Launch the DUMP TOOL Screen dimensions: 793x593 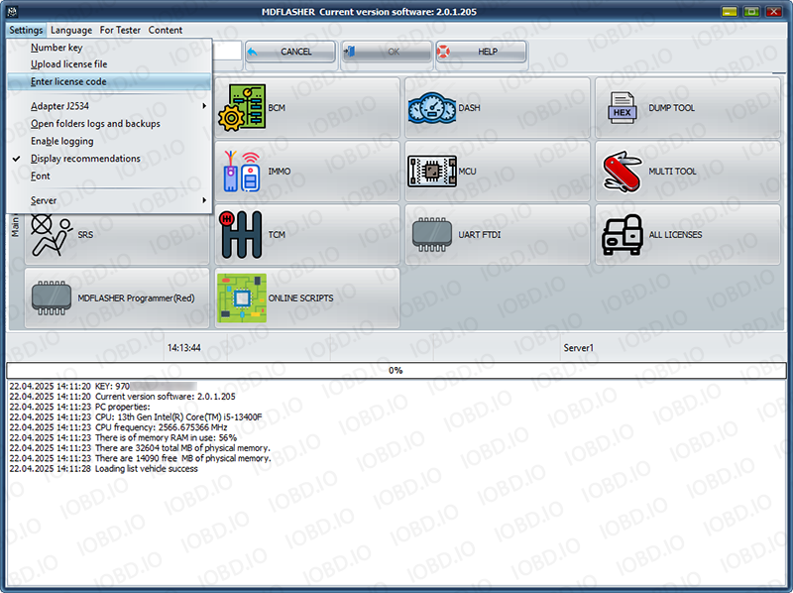point(654,108)
